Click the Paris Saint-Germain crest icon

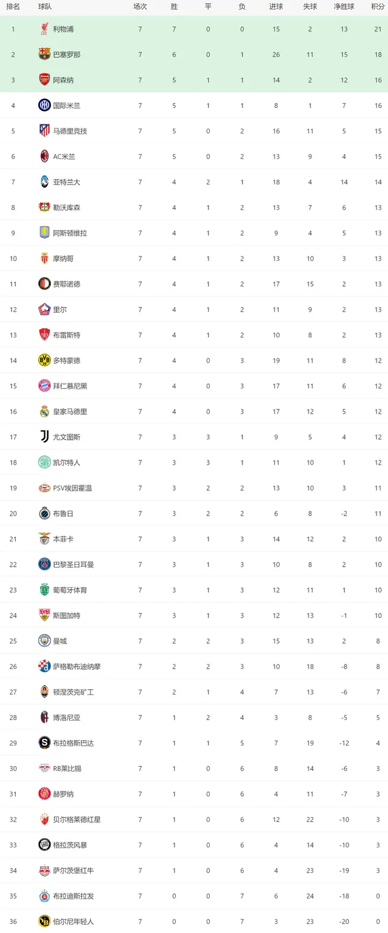(44, 564)
